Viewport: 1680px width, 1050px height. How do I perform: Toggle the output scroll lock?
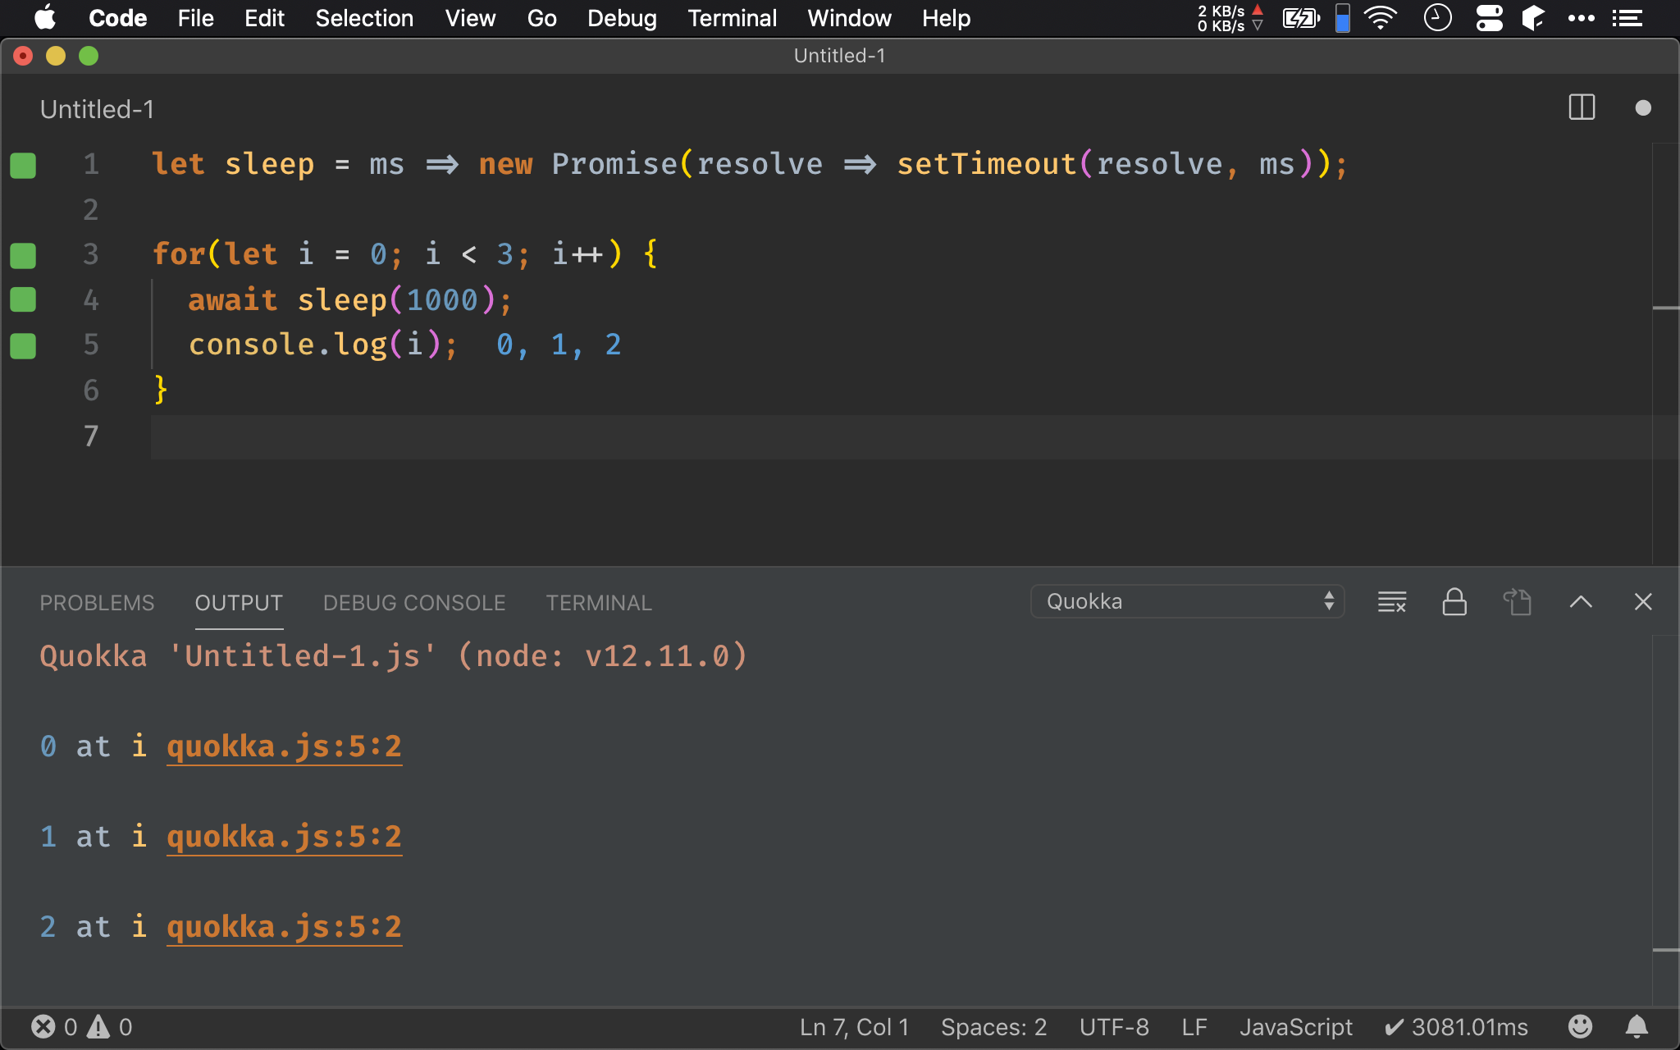(1454, 602)
